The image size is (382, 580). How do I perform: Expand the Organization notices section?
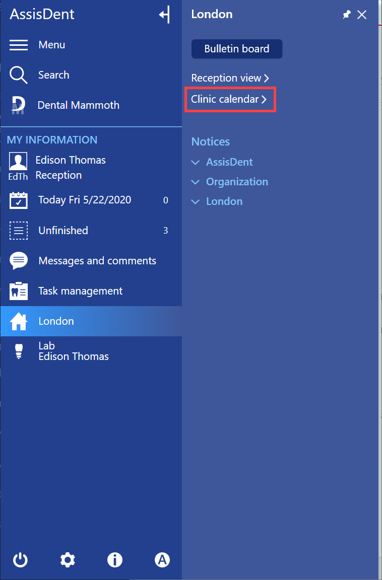229,182
